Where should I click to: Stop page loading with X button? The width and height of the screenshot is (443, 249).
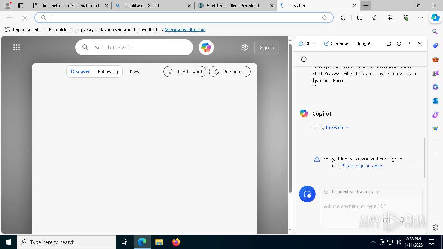(25, 18)
